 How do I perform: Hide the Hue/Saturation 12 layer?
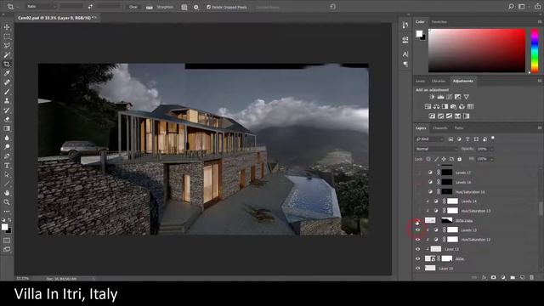point(417,240)
